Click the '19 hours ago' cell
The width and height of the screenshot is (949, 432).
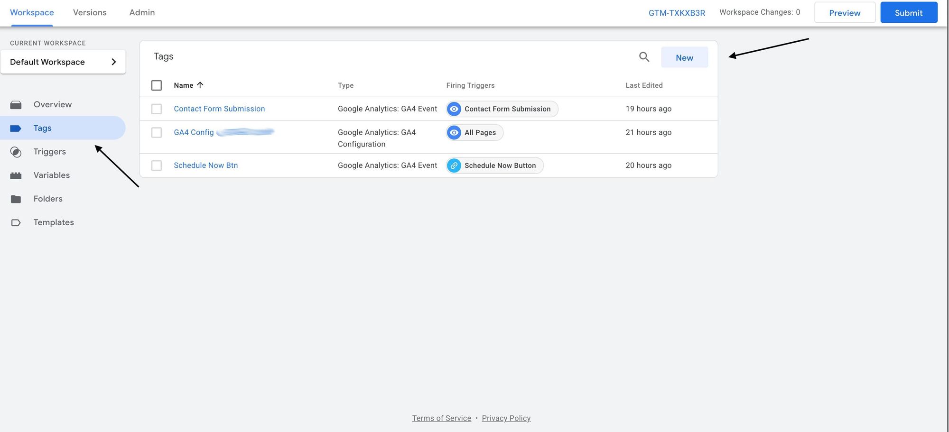[648, 109]
